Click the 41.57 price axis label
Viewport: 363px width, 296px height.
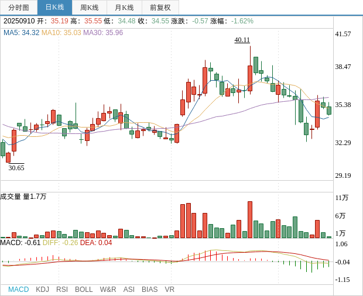point(343,34)
